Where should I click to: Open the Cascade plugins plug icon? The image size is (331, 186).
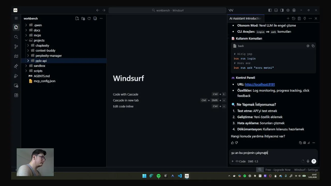[x=305, y=18]
